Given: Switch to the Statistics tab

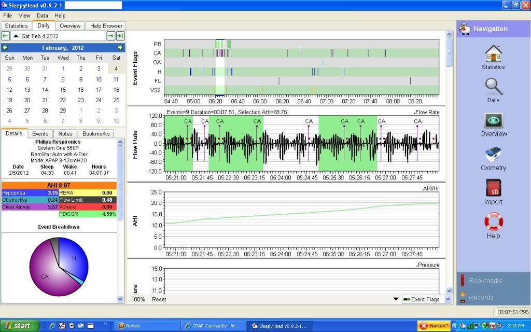Looking at the screenshot, I should click(16, 26).
